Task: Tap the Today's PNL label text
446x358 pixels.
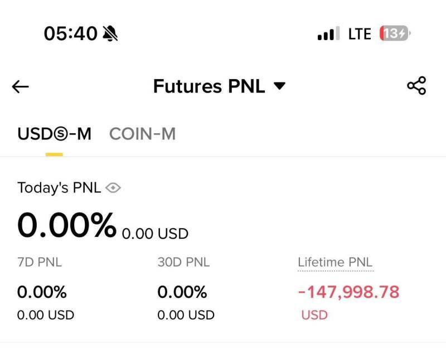Action: tap(59, 188)
